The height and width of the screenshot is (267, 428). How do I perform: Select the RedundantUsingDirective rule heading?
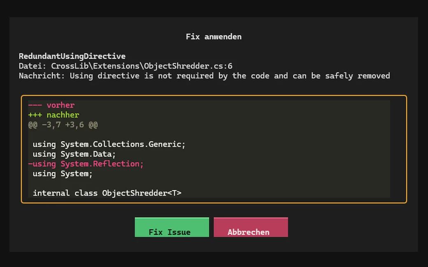click(72, 56)
